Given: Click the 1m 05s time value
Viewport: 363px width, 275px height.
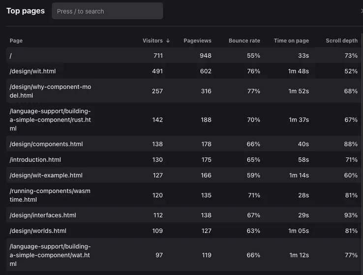Looking at the screenshot, I should point(299,231).
